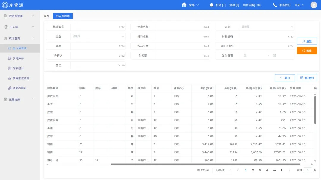This screenshot has width=321, height=180.
Task: Click the 任务[1] notification bell icon
Action: [211, 5]
